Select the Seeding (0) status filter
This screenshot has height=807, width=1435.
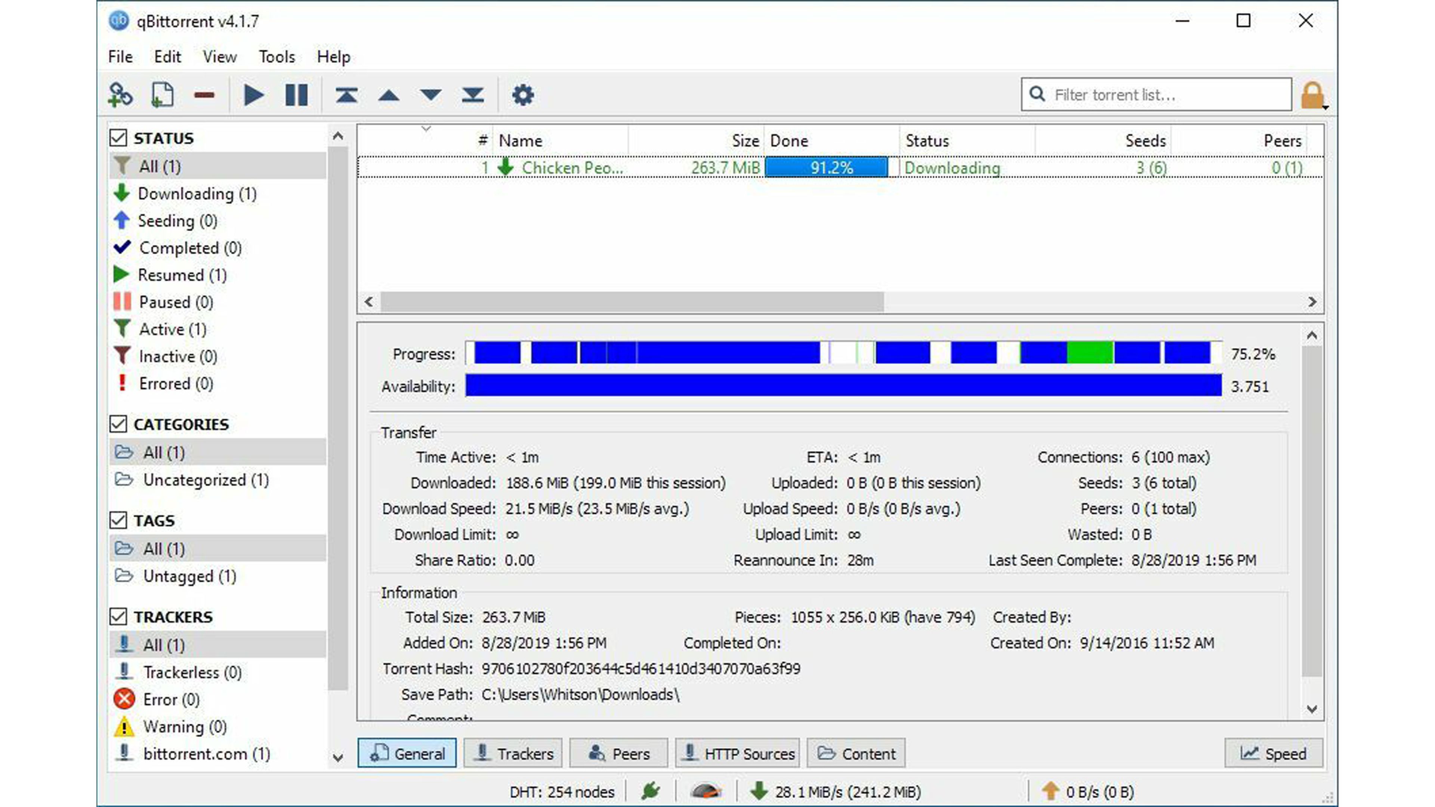pos(218,221)
